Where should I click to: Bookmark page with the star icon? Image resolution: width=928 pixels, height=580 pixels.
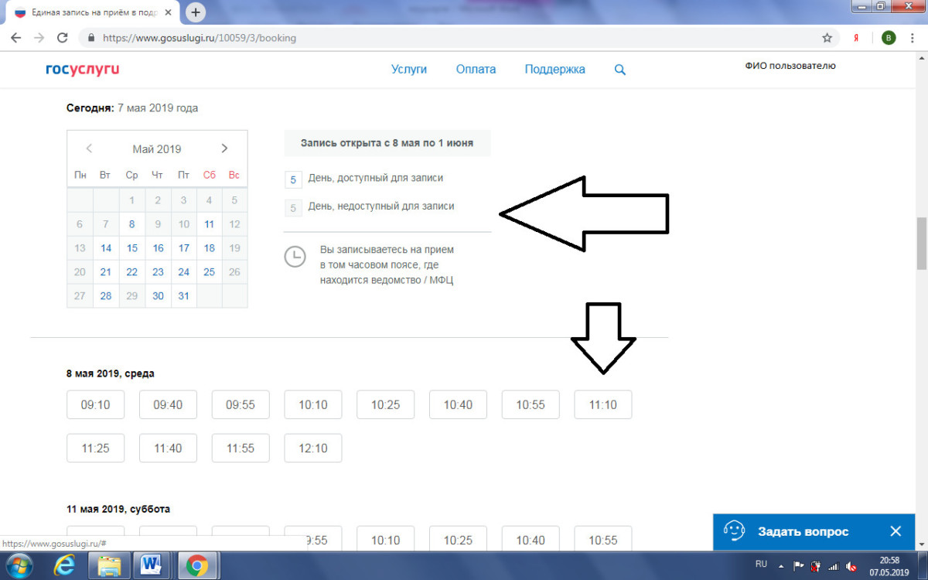(x=827, y=38)
